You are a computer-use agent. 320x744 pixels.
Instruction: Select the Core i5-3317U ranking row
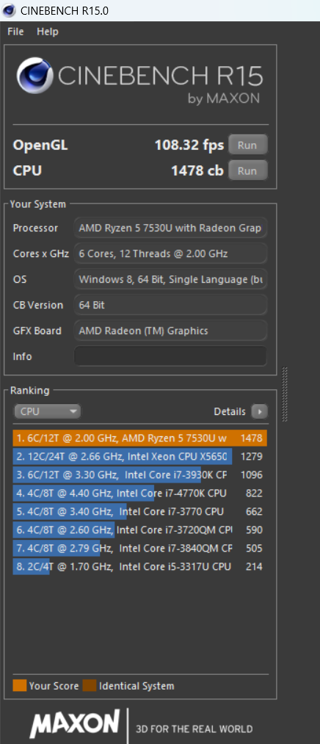tap(140, 566)
